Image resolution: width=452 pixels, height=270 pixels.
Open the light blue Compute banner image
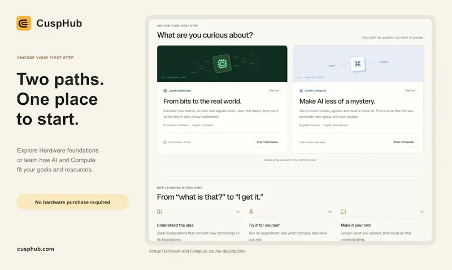[x=358, y=64]
